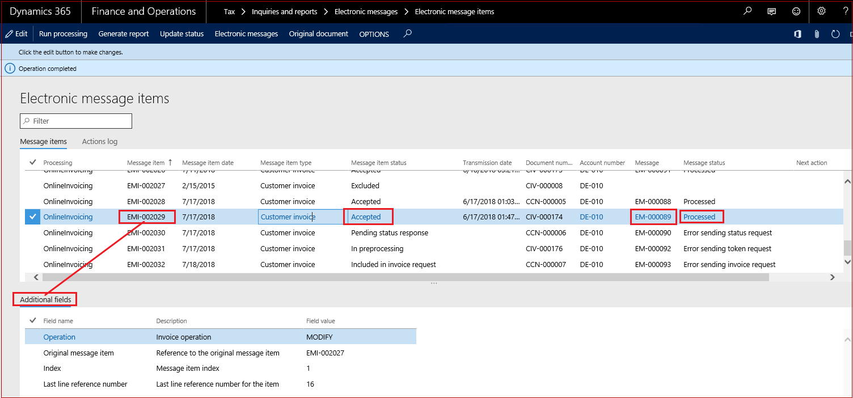Click the Message items grid's vertical scrollbar up arrow
Screen dimensions: 853x398
[x=848, y=181]
